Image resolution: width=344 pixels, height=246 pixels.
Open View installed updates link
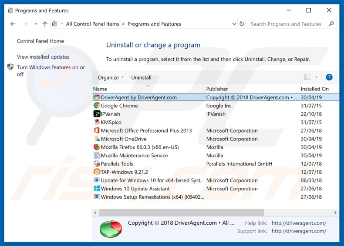[43, 57]
